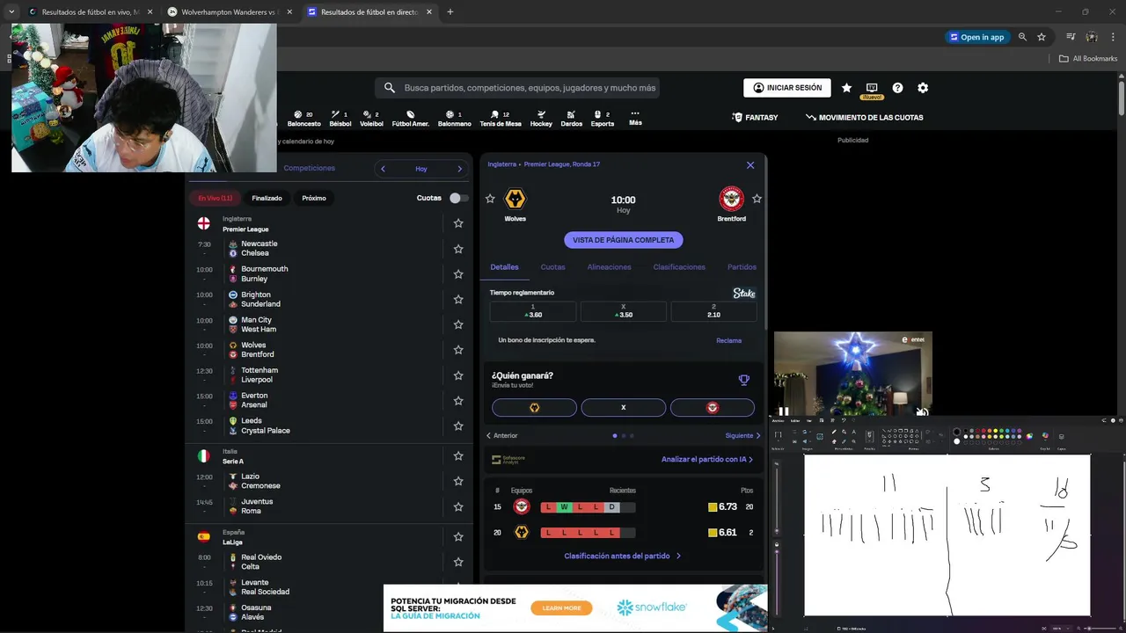Open the Dardos sport section
This screenshot has width=1126, height=633.
click(571, 118)
